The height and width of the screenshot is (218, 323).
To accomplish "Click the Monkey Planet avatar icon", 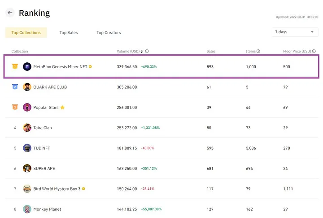I will (x=27, y=209).
